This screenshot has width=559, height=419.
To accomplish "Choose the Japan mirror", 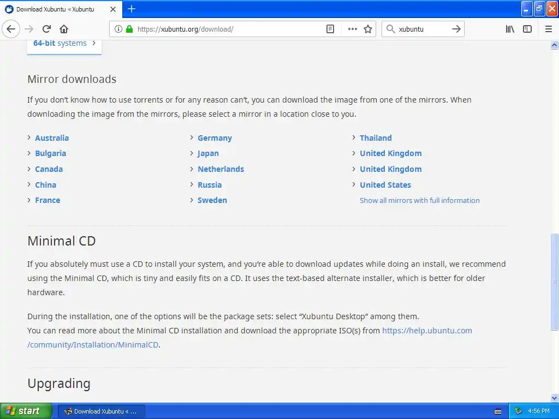I will click(208, 153).
